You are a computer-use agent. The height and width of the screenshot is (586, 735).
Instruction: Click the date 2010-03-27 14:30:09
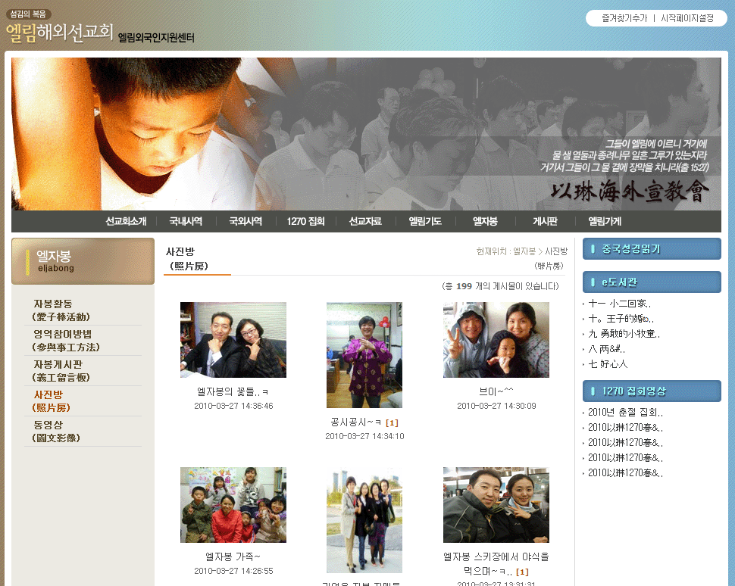(x=496, y=406)
